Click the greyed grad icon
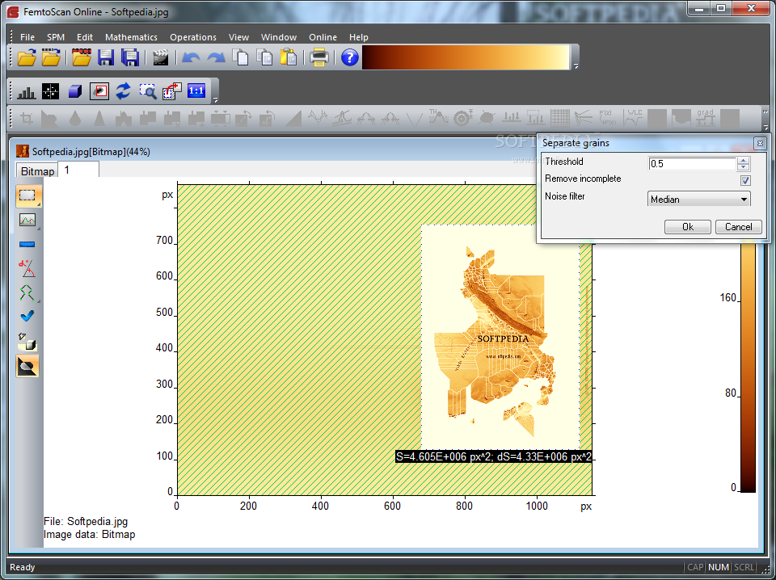Image resolution: width=776 pixels, height=580 pixels. (705, 118)
